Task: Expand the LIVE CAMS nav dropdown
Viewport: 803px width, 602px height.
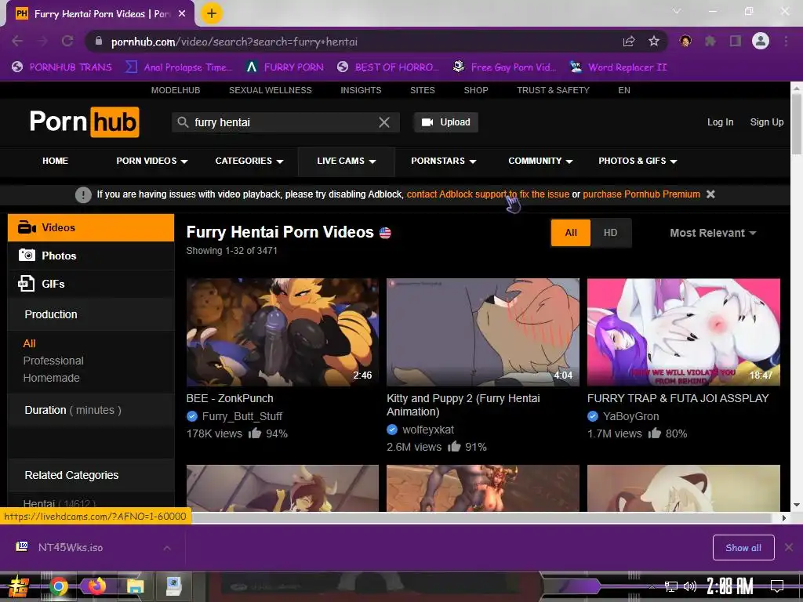Action: pyautogui.click(x=346, y=161)
